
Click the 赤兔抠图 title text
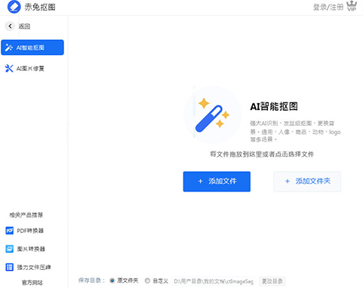[40, 7]
